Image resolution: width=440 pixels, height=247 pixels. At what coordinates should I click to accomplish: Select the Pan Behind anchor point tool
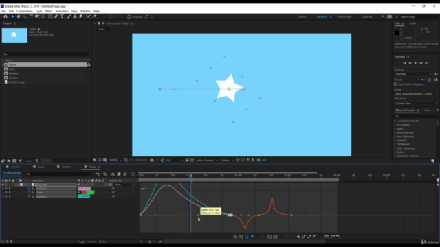pyautogui.click(x=43, y=16)
